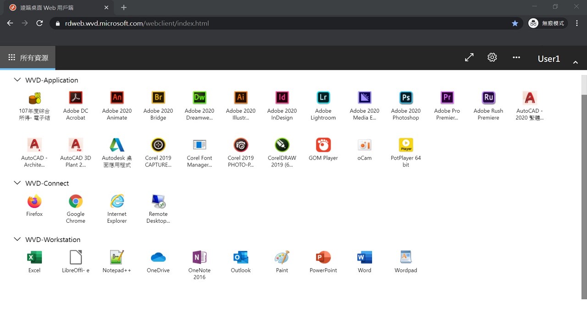Launch Adobe Rush Premiere
Viewport: 587px width, 330px height.
click(488, 105)
